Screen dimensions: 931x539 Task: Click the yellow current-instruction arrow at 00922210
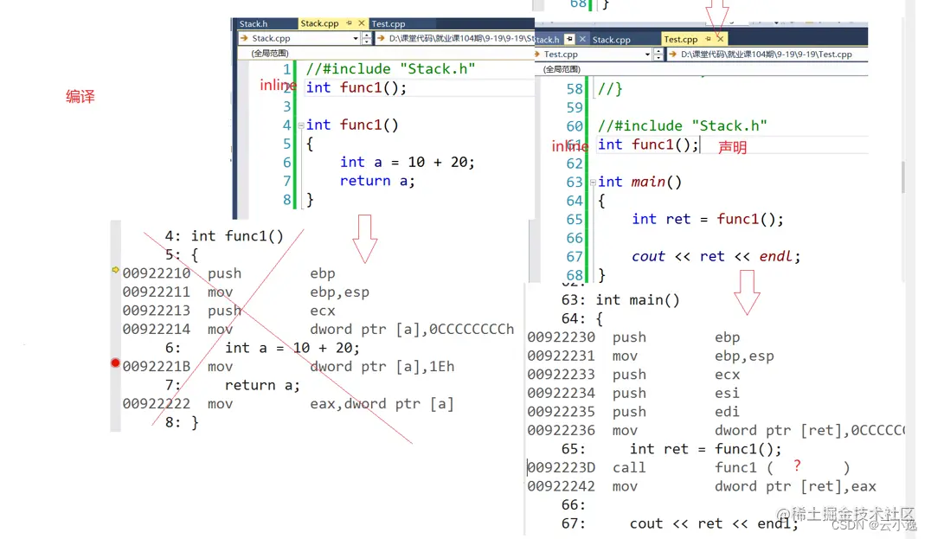(x=115, y=270)
